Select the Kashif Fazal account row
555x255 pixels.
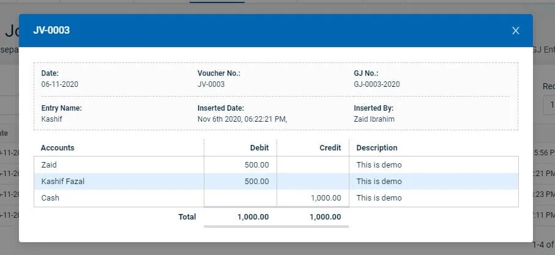[62, 181]
